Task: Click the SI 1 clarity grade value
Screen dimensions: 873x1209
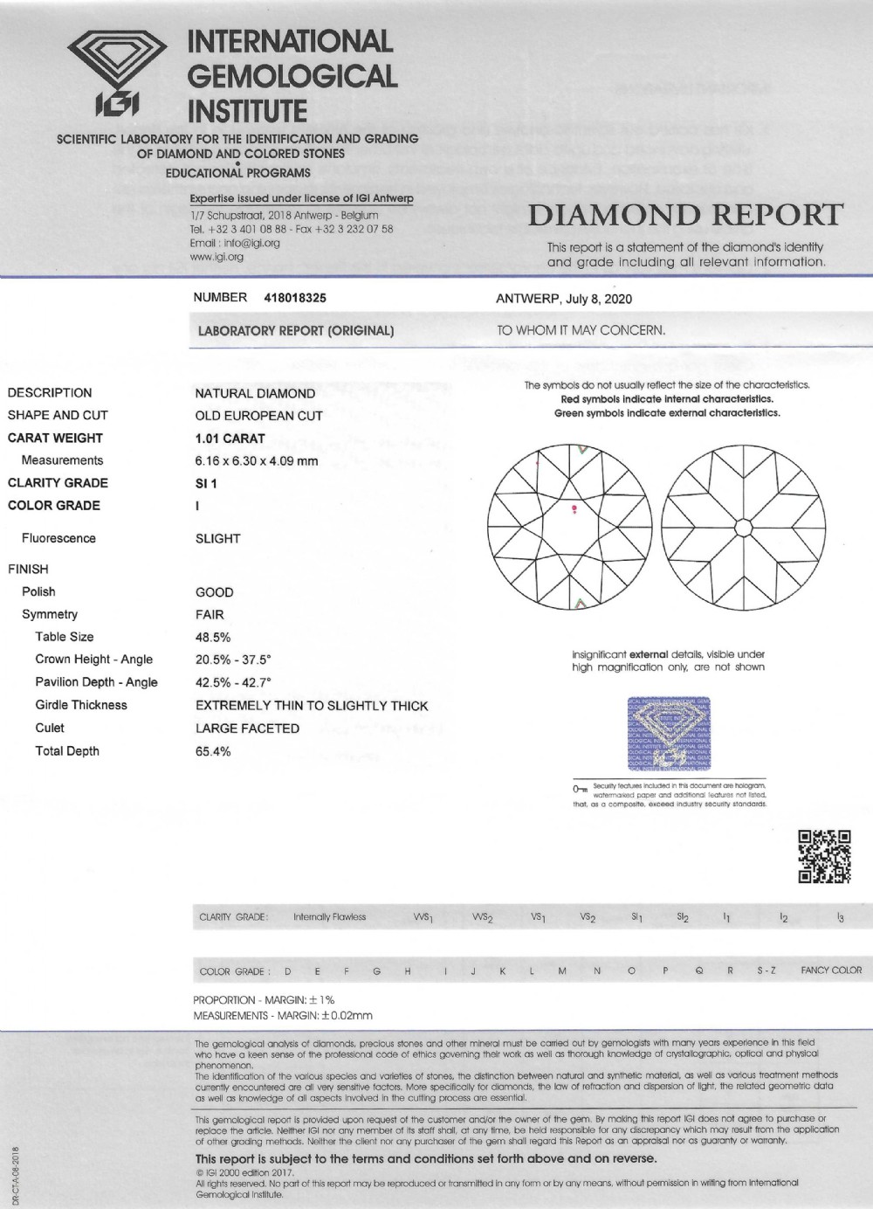Action: 206,483
